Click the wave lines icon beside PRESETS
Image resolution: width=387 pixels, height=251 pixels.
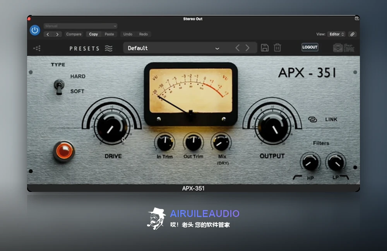point(109,48)
